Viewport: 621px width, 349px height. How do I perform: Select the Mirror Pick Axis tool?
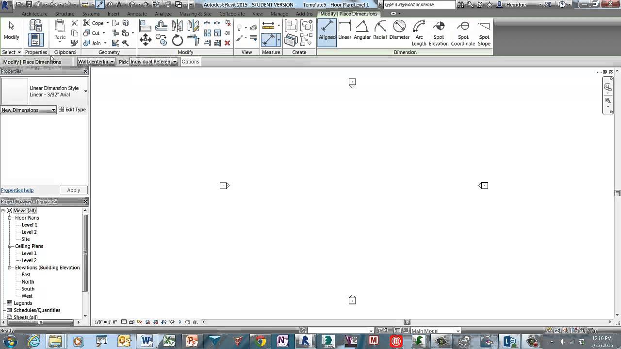(178, 25)
